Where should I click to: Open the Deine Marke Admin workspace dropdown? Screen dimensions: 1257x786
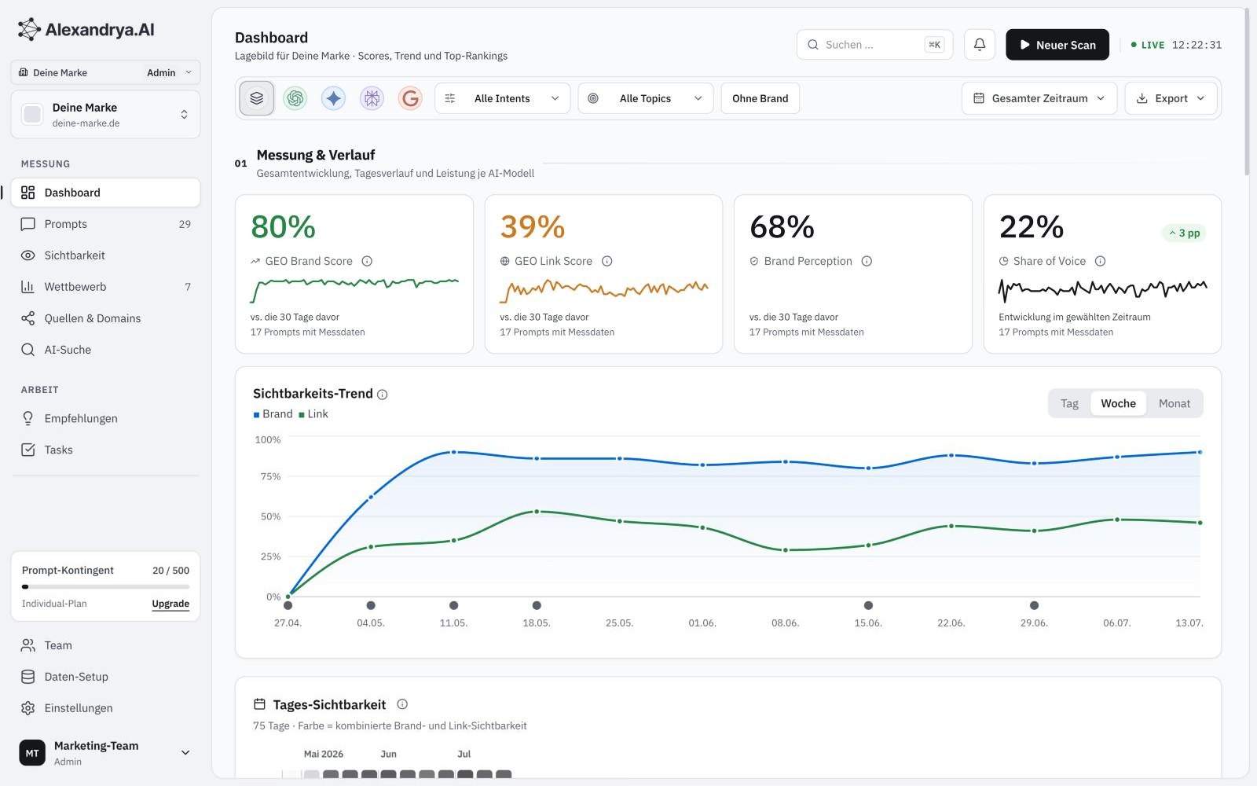pos(105,72)
